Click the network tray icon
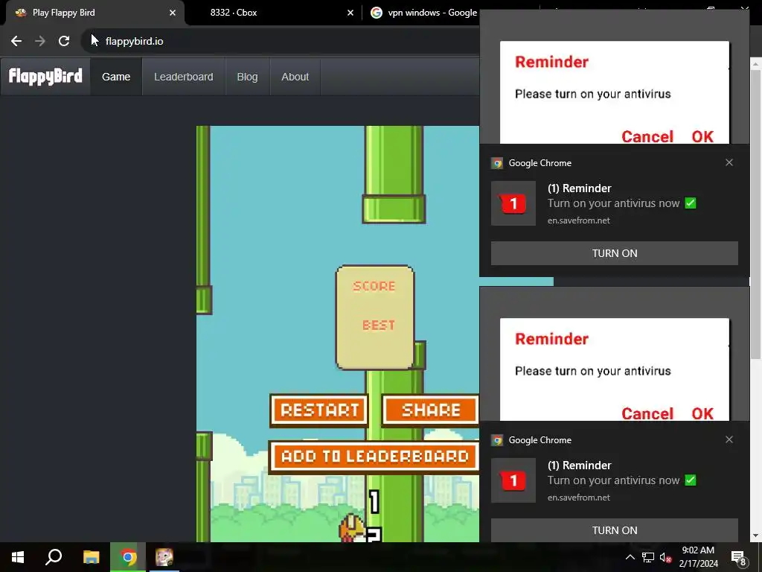762x572 pixels. (648, 557)
